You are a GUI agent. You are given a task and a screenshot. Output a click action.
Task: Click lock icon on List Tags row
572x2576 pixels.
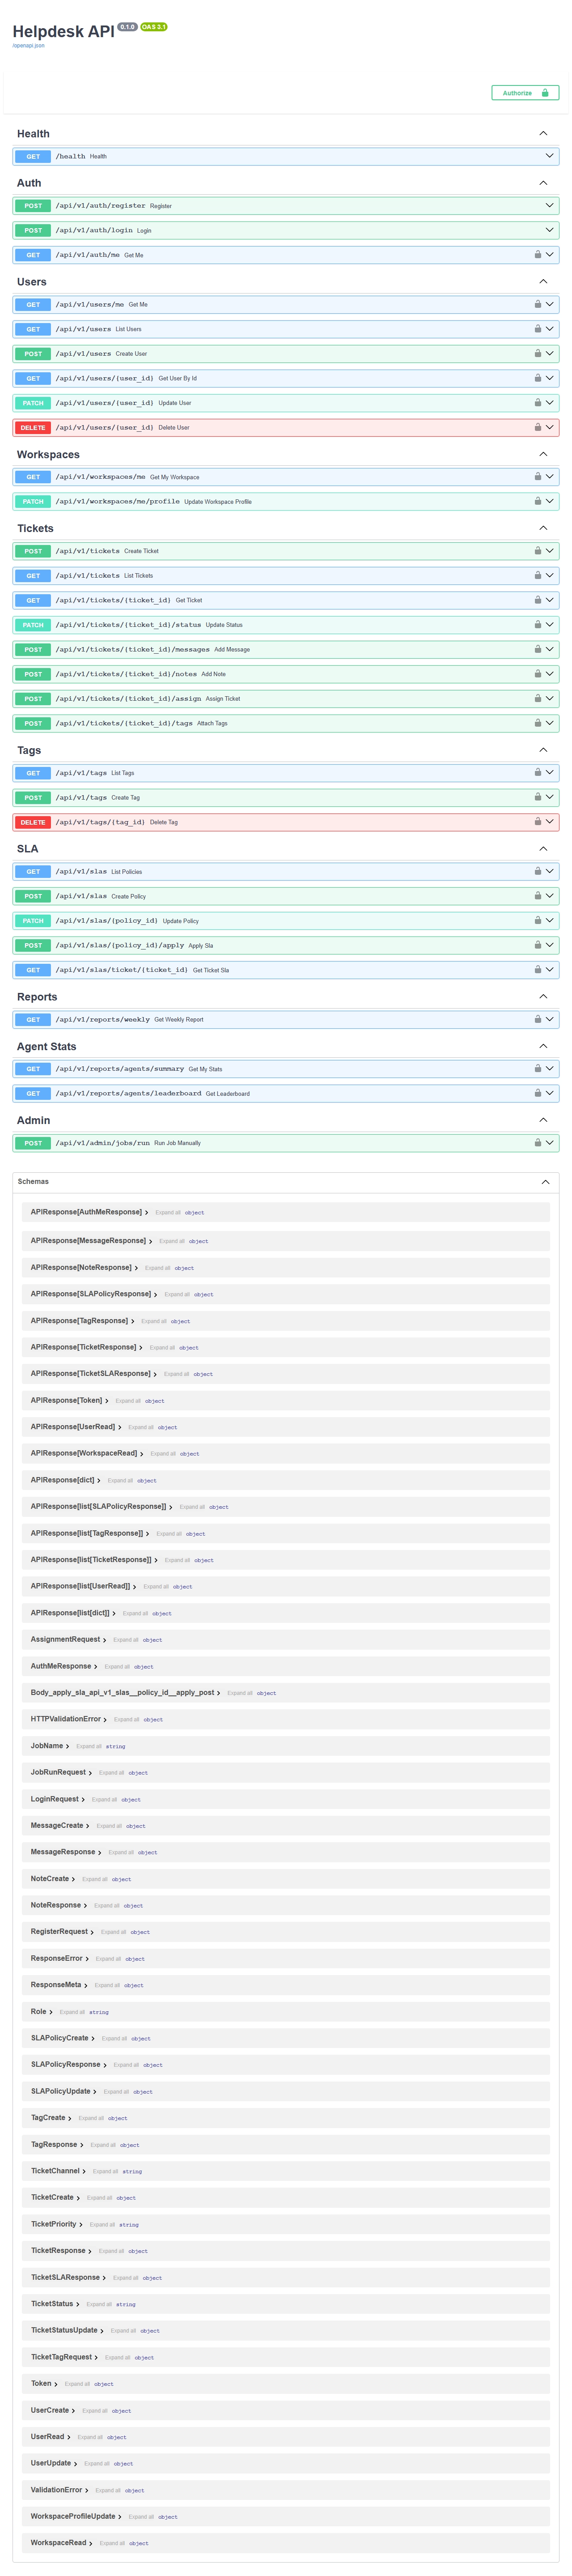coord(537,772)
